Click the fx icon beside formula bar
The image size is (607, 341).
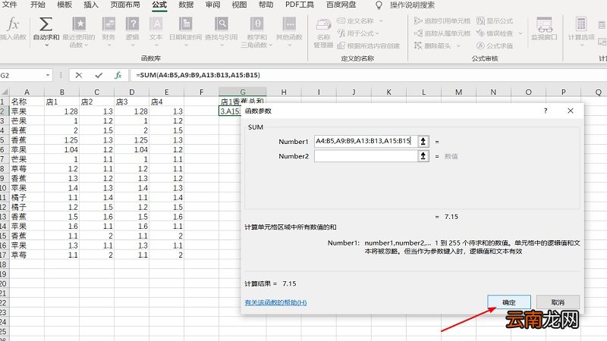pos(118,75)
